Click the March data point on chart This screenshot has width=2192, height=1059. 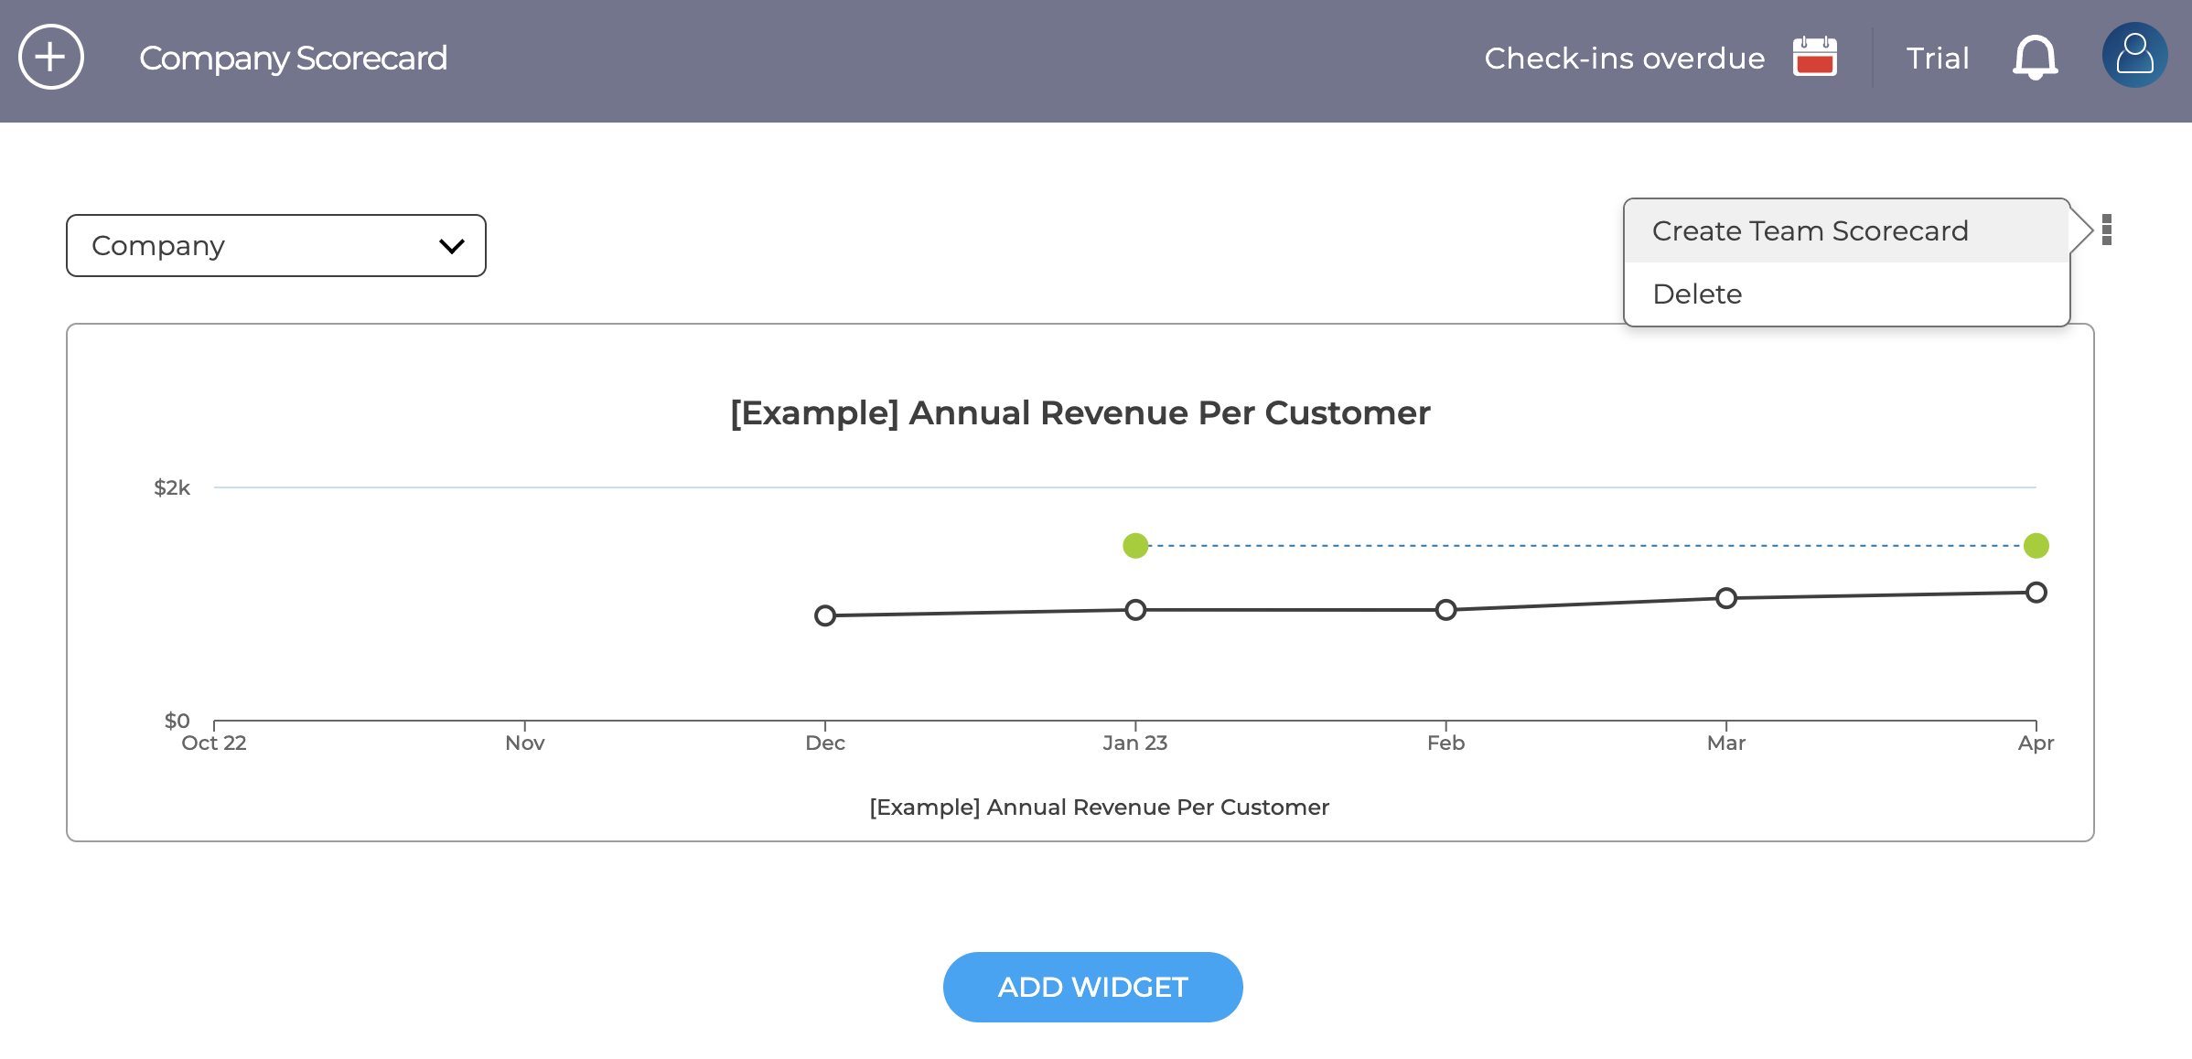pos(1726,598)
